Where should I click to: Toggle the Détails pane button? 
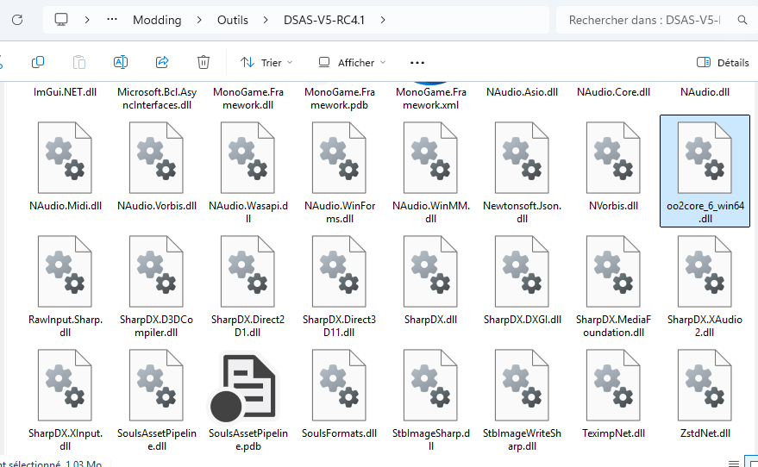click(x=723, y=62)
